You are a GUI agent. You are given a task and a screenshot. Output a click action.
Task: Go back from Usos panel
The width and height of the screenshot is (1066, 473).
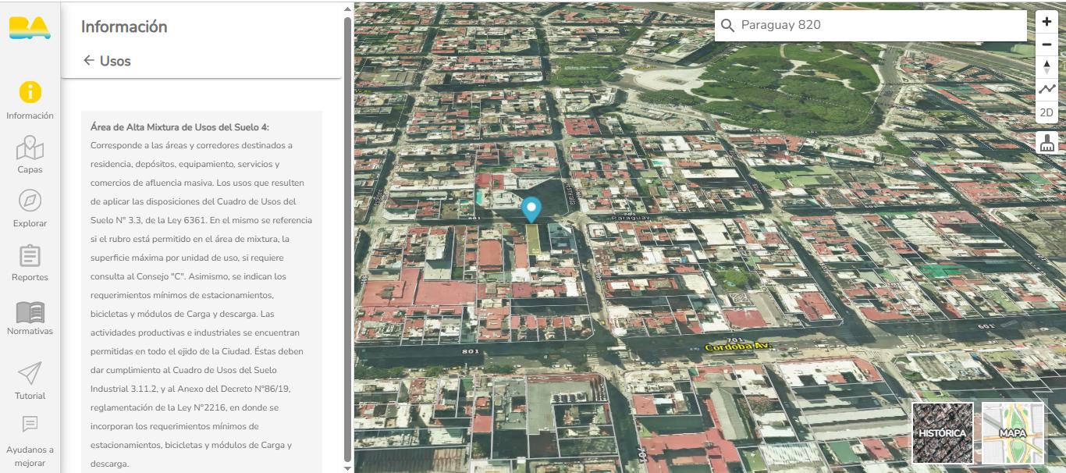click(x=88, y=60)
